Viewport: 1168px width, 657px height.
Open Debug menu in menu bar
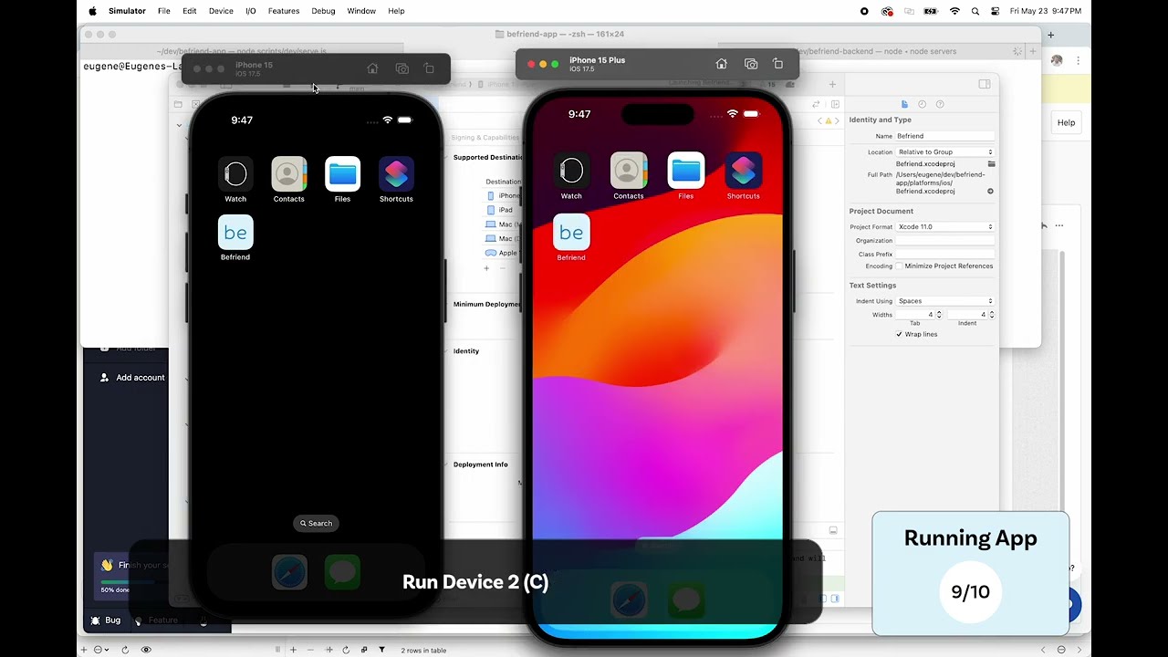pyautogui.click(x=323, y=11)
